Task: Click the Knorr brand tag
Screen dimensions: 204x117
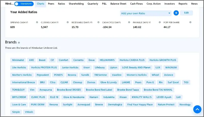Action: [x=86, y=68]
